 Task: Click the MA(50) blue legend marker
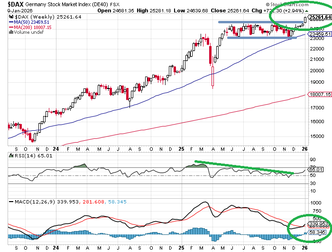tap(11, 22)
